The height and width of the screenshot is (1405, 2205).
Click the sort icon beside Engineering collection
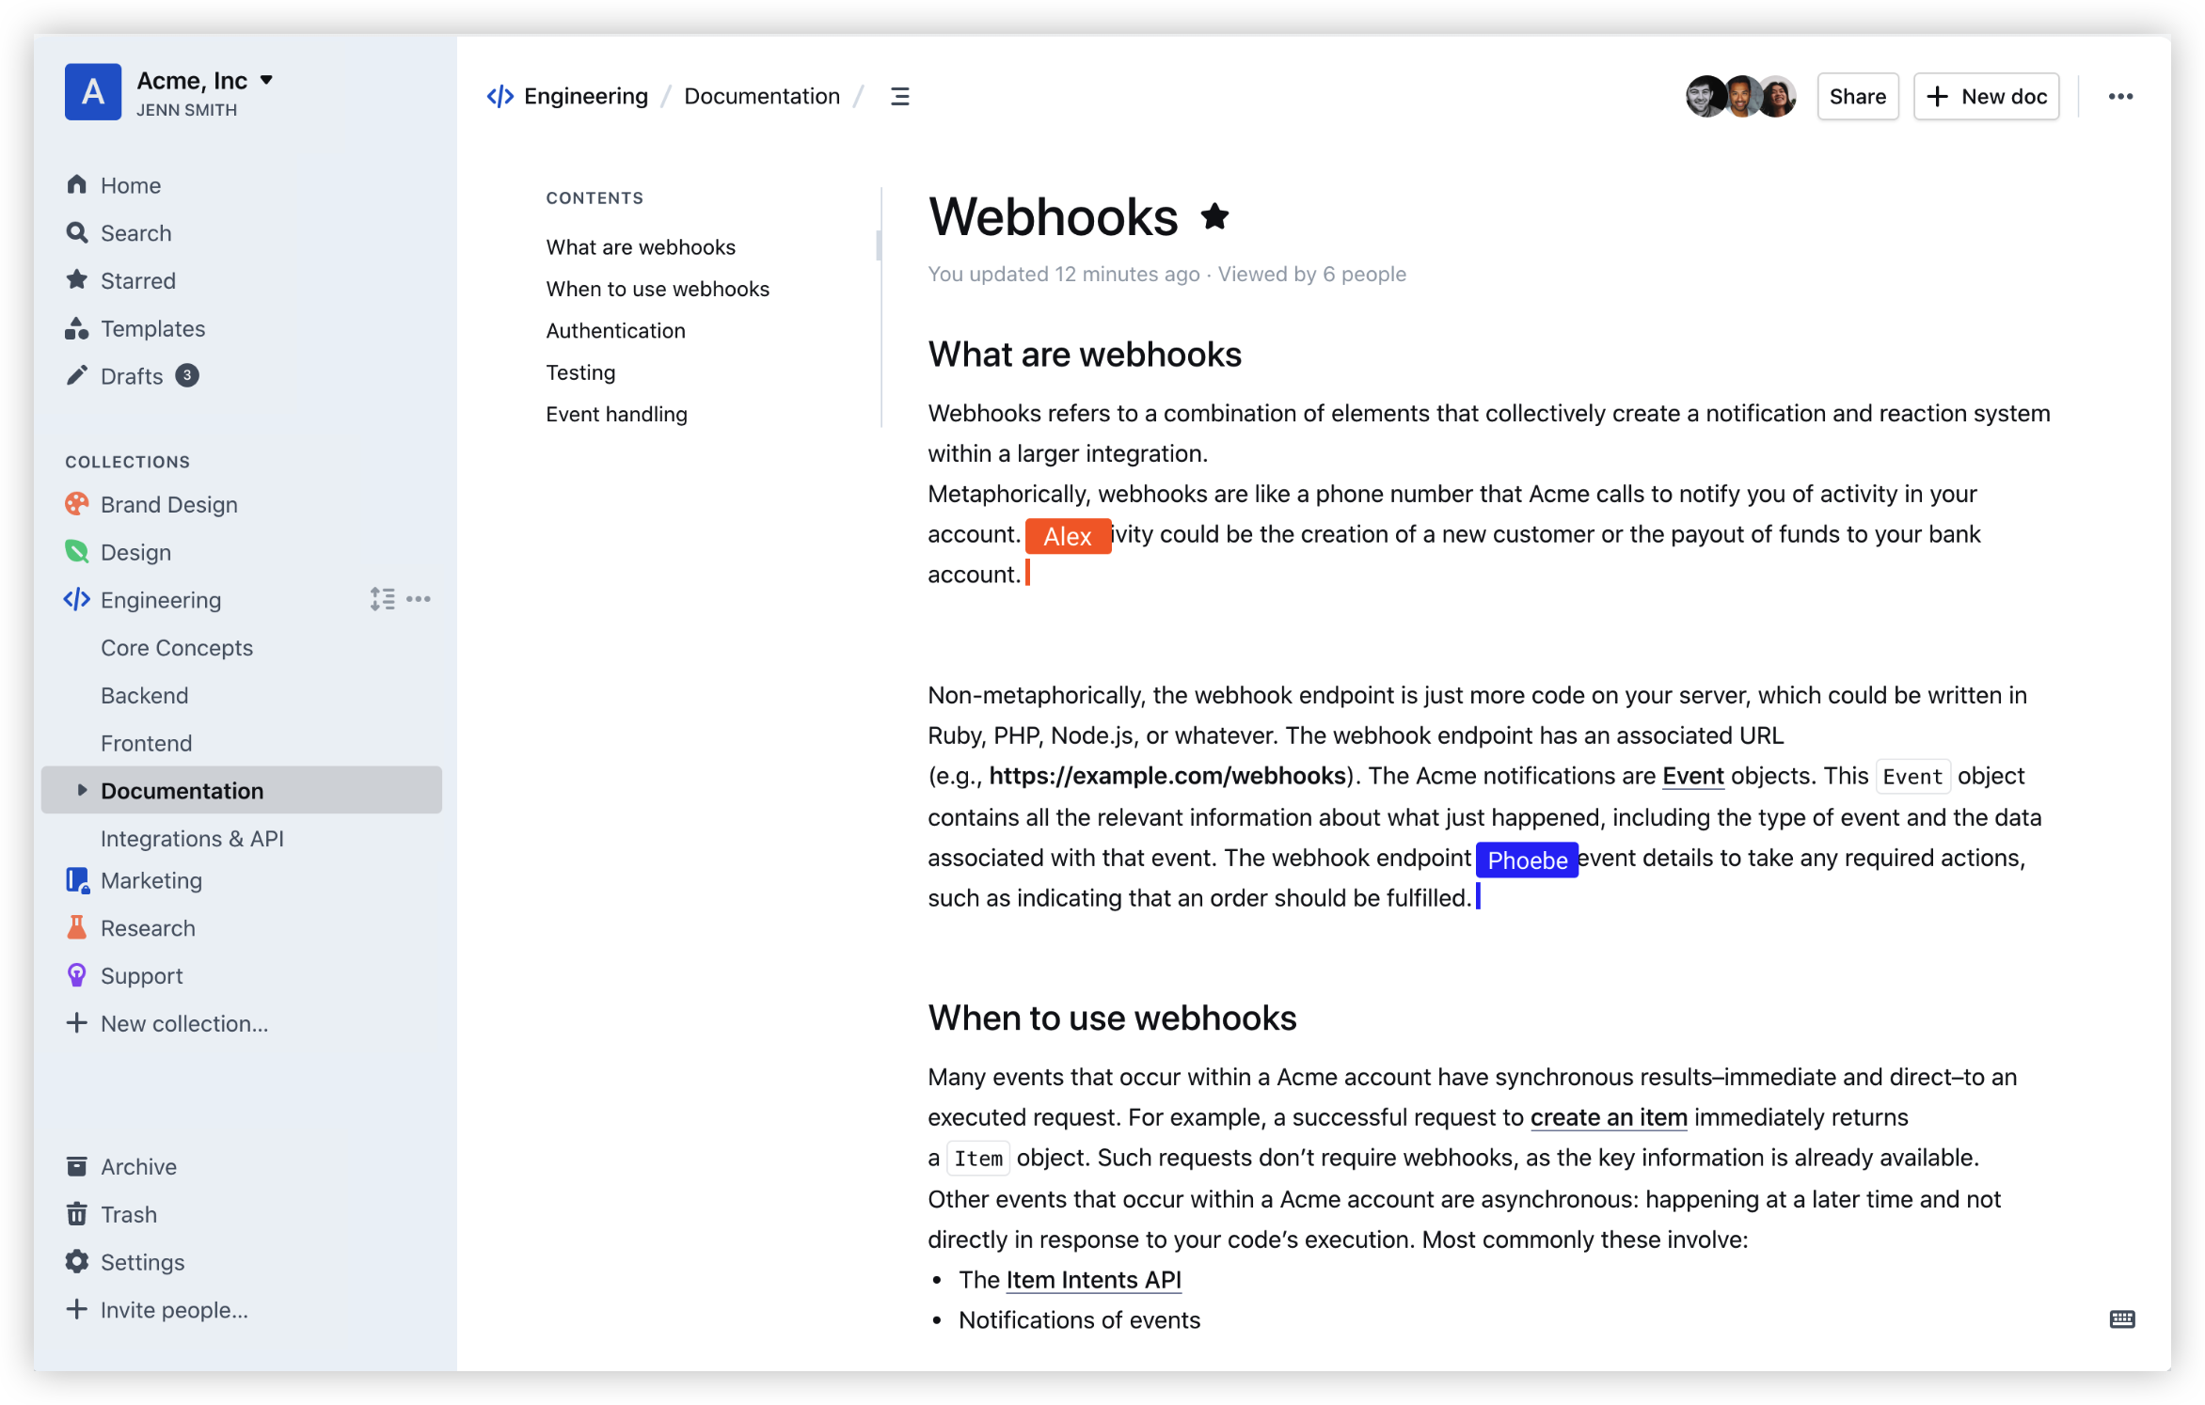click(382, 599)
